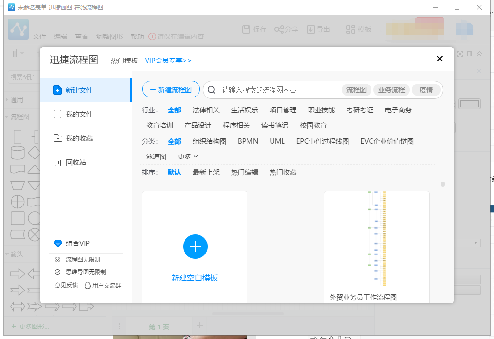Image resolution: width=494 pixels, height=339 pixels.
Task: Sort templates by 热门收藏
Action: [283, 172]
